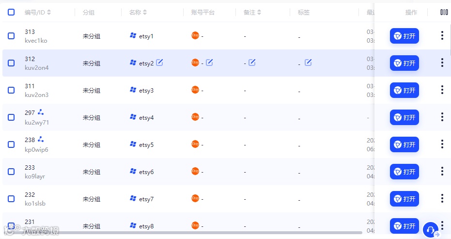Open three-dot menu for etsy5 row

coord(442,144)
